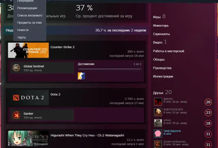Click level 26 badge next to ВАКУКУ
Image resolution: width=218 pixels, height=148 pixels.
[208, 102]
